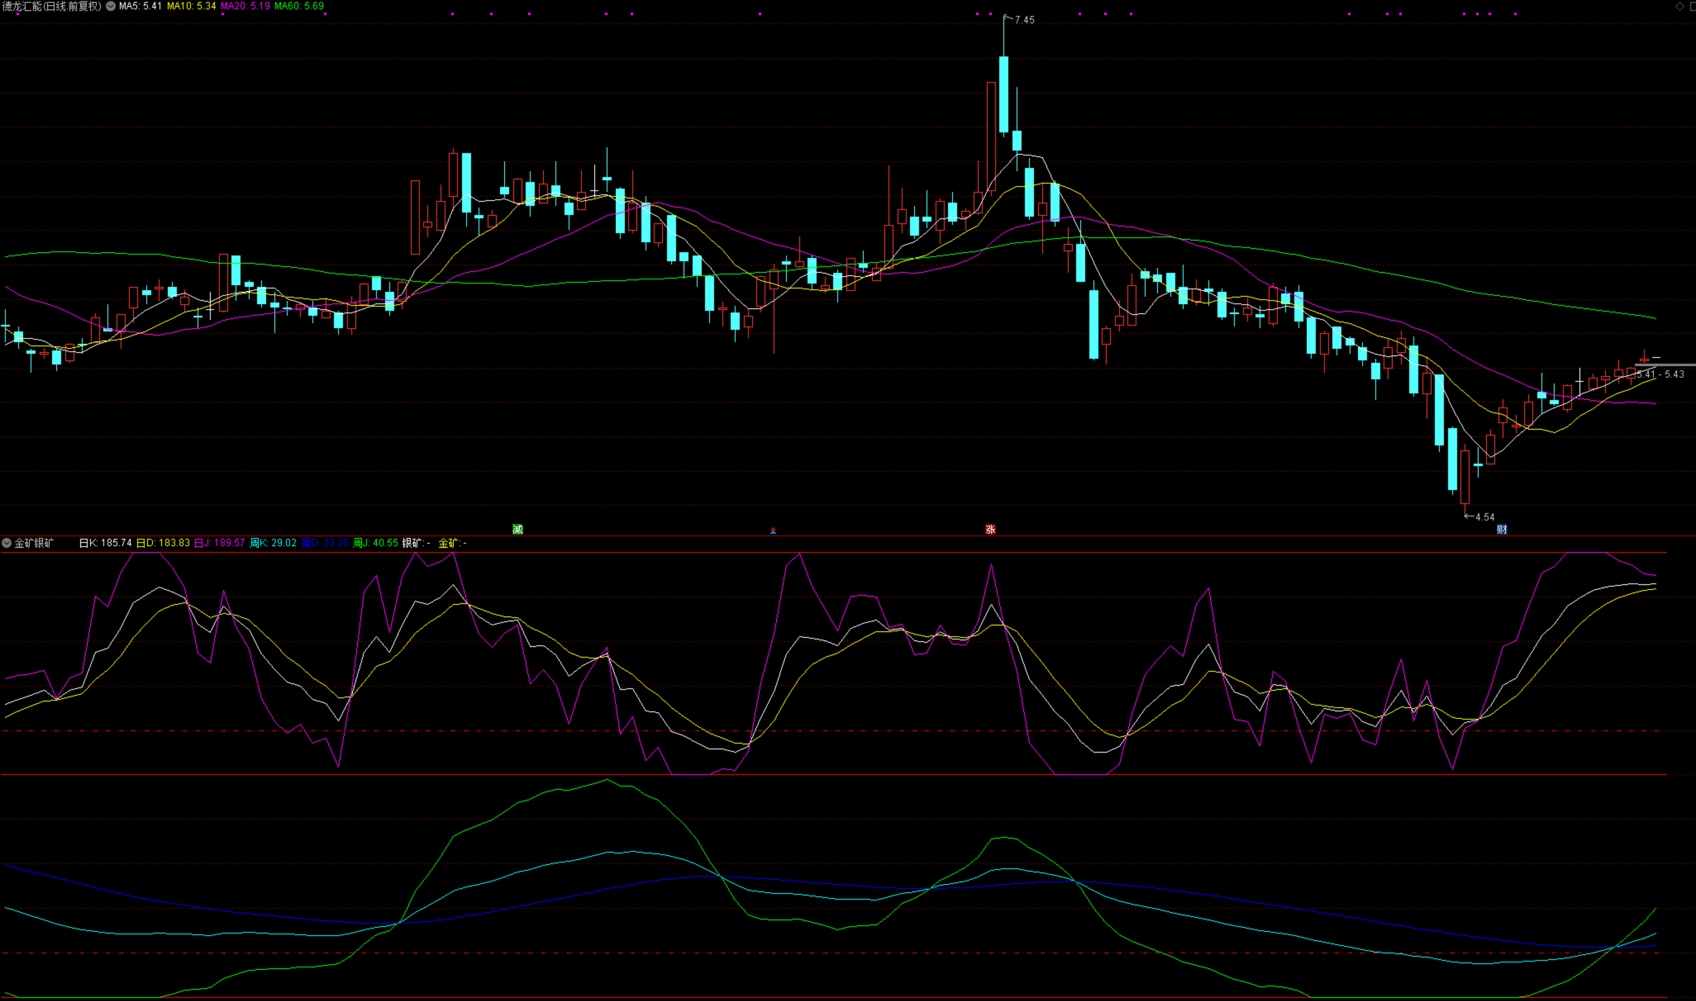1696x1001 pixels.
Task: Select the MA5: 5.41 label
Action: click(141, 6)
